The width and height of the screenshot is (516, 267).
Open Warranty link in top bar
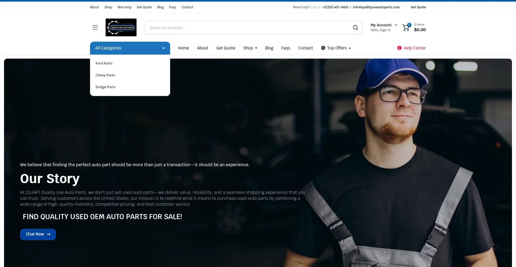(124, 7)
